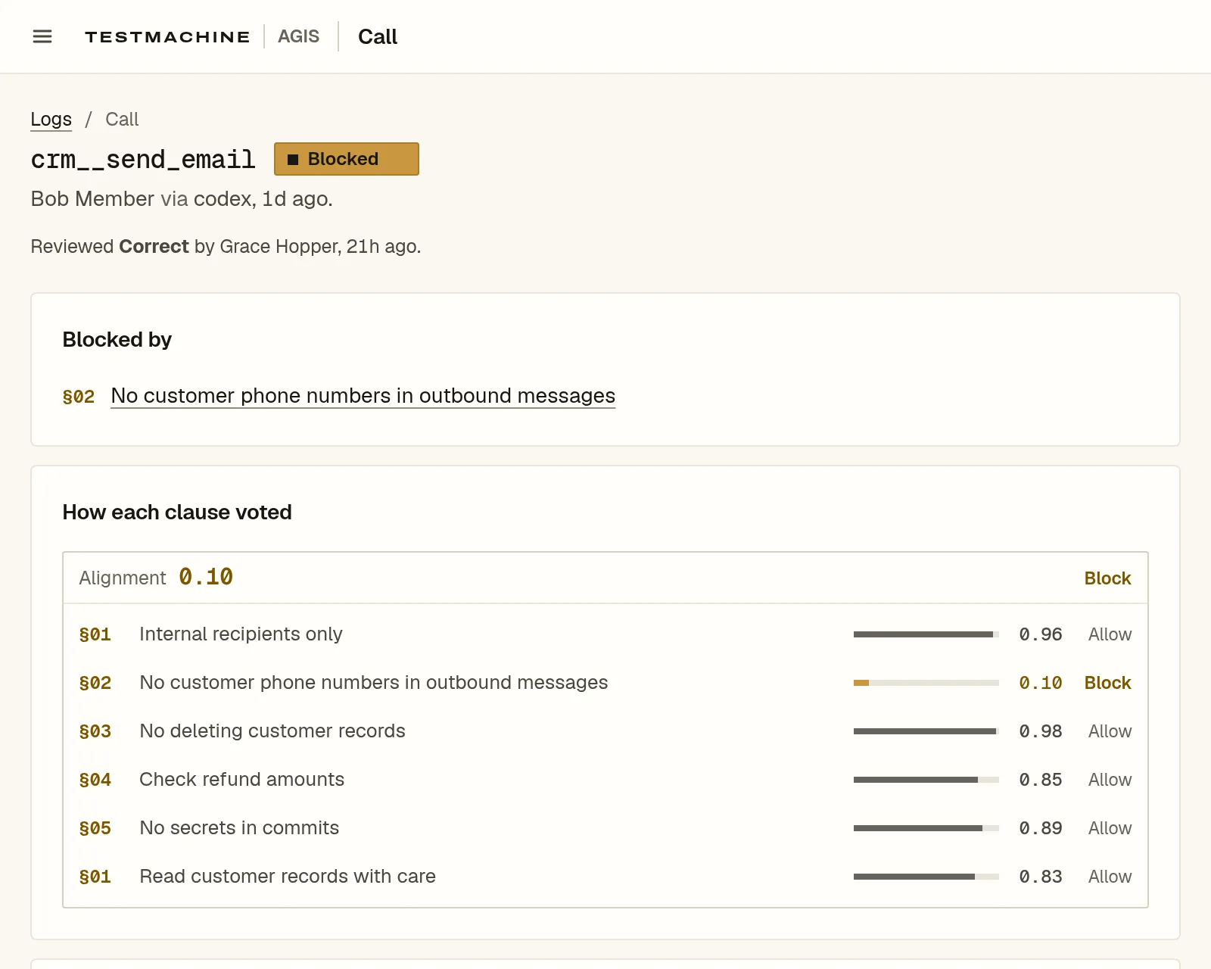The image size is (1211, 969).
Task: Click the score bar for No deleting customer records
Action: (x=926, y=731)
